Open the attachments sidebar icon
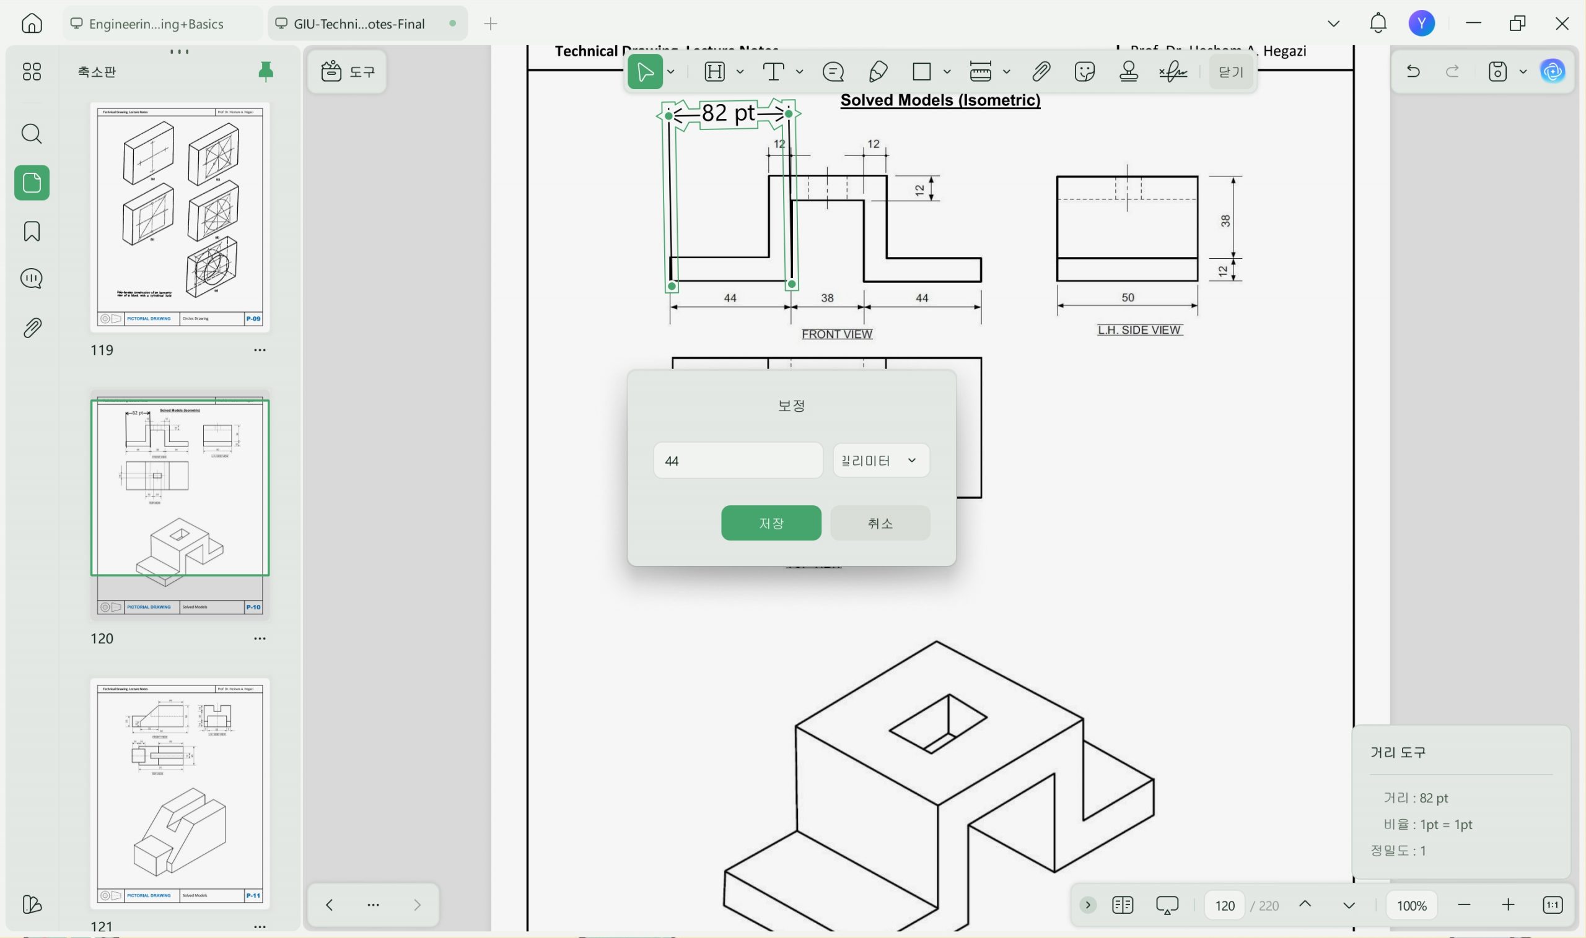 point(32,328)
